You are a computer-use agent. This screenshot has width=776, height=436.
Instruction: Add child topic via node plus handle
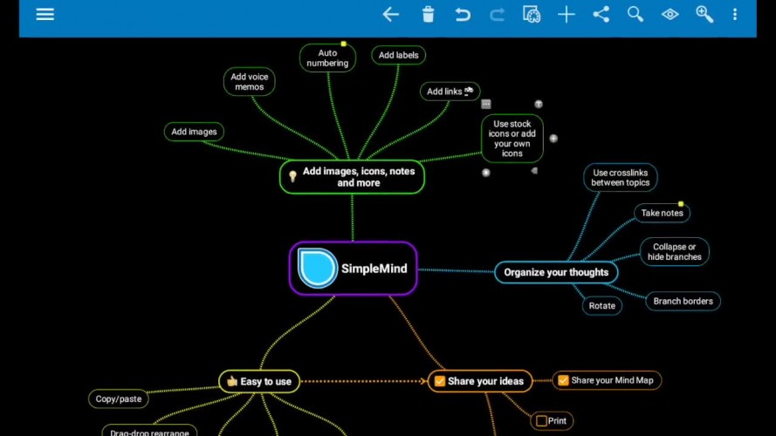[x=553, y=139]
